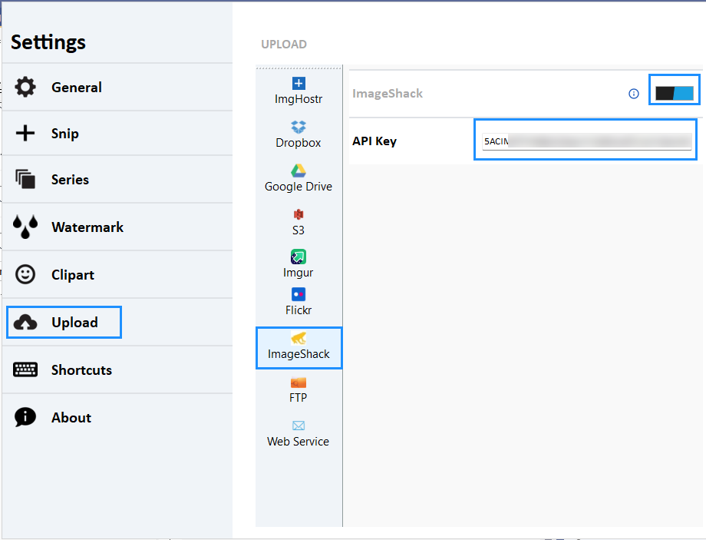Select the FTP uploader icon

(299, 383)
